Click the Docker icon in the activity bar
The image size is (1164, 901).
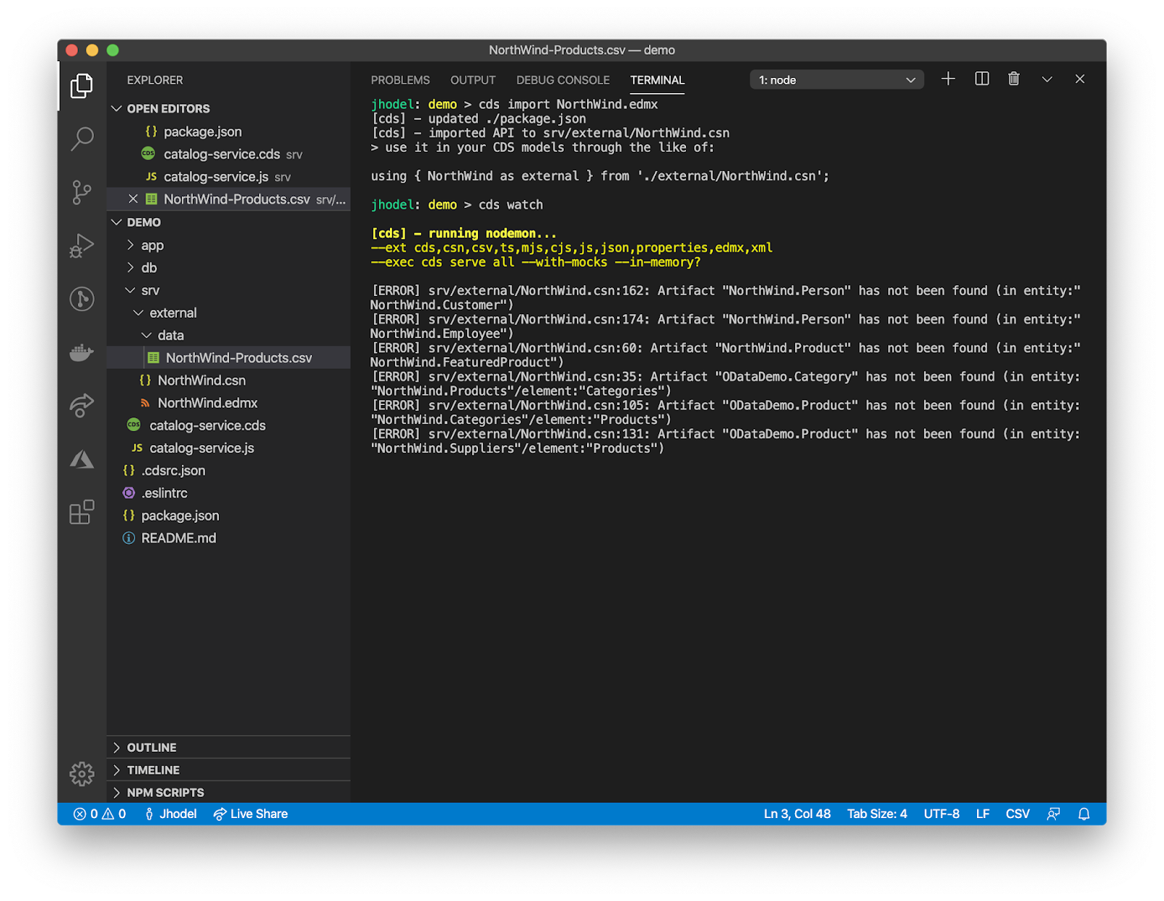(81, 352)
